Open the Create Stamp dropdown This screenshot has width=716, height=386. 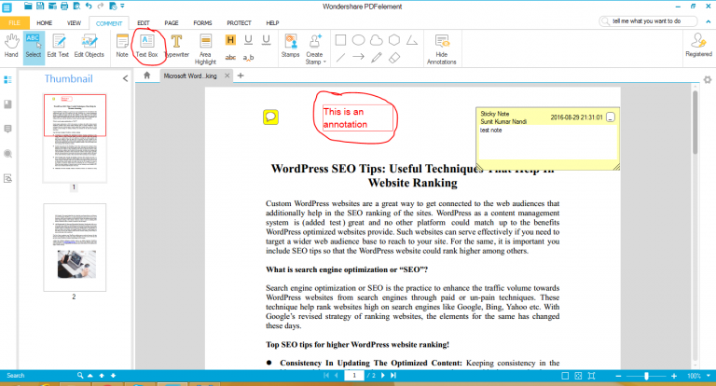(x=315, y=48)
